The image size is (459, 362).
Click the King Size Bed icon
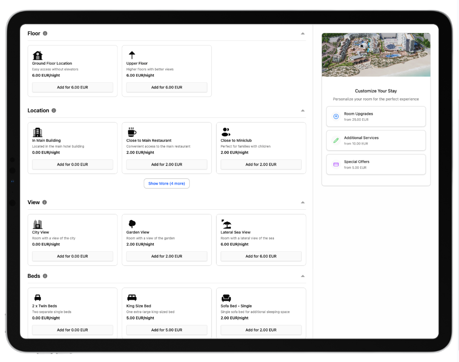132,298
